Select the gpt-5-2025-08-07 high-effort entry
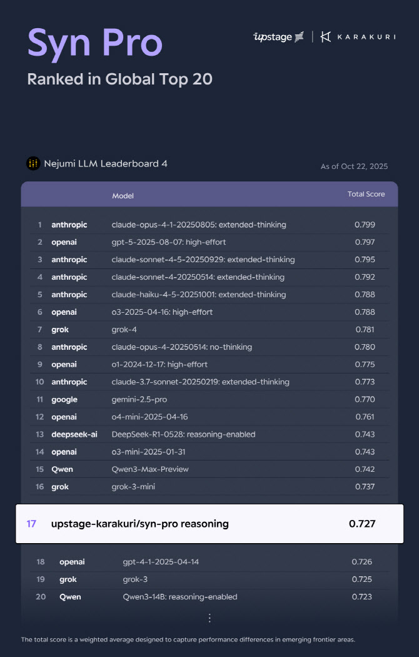The height and width of the screenshot is (657, 419). 168,242
